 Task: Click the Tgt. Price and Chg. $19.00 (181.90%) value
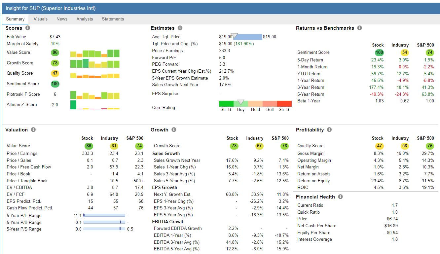[236, 44]
